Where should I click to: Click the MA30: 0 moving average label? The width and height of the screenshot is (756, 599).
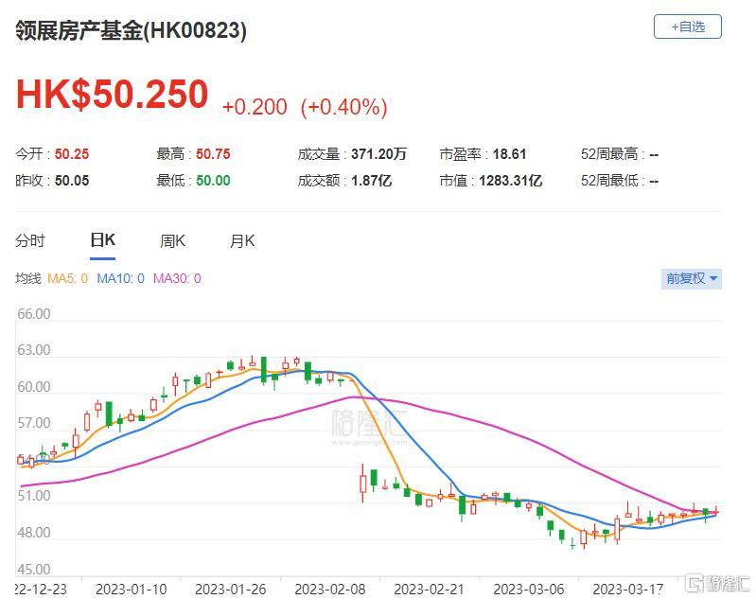click(177, 278)
